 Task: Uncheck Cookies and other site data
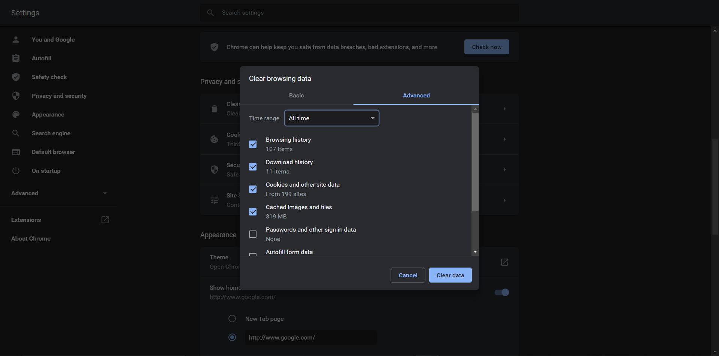[x=253, y=189]
